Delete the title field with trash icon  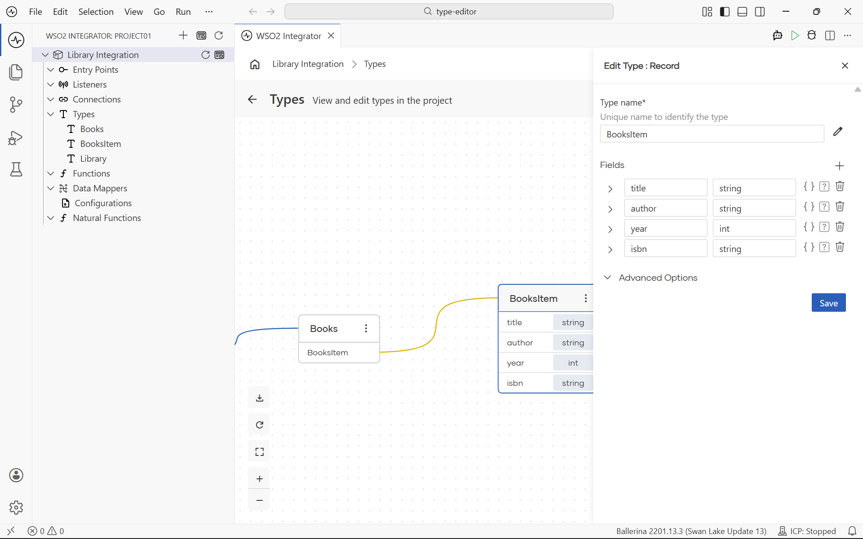click(x=840, y=186)
